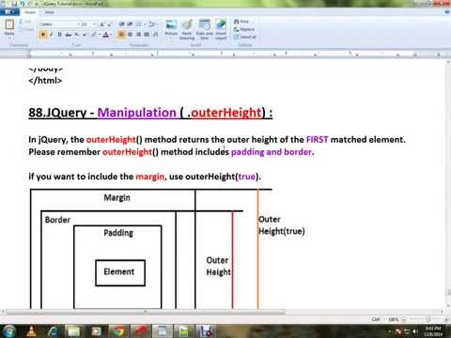Open the Paragraph settings dialog icon

click(x=155, y=35)
